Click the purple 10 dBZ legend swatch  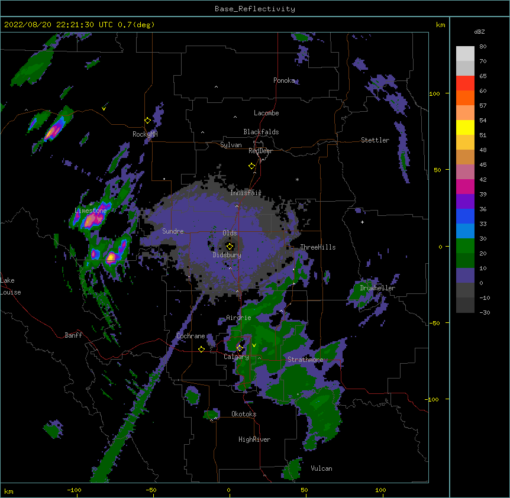tap(465, 276)
